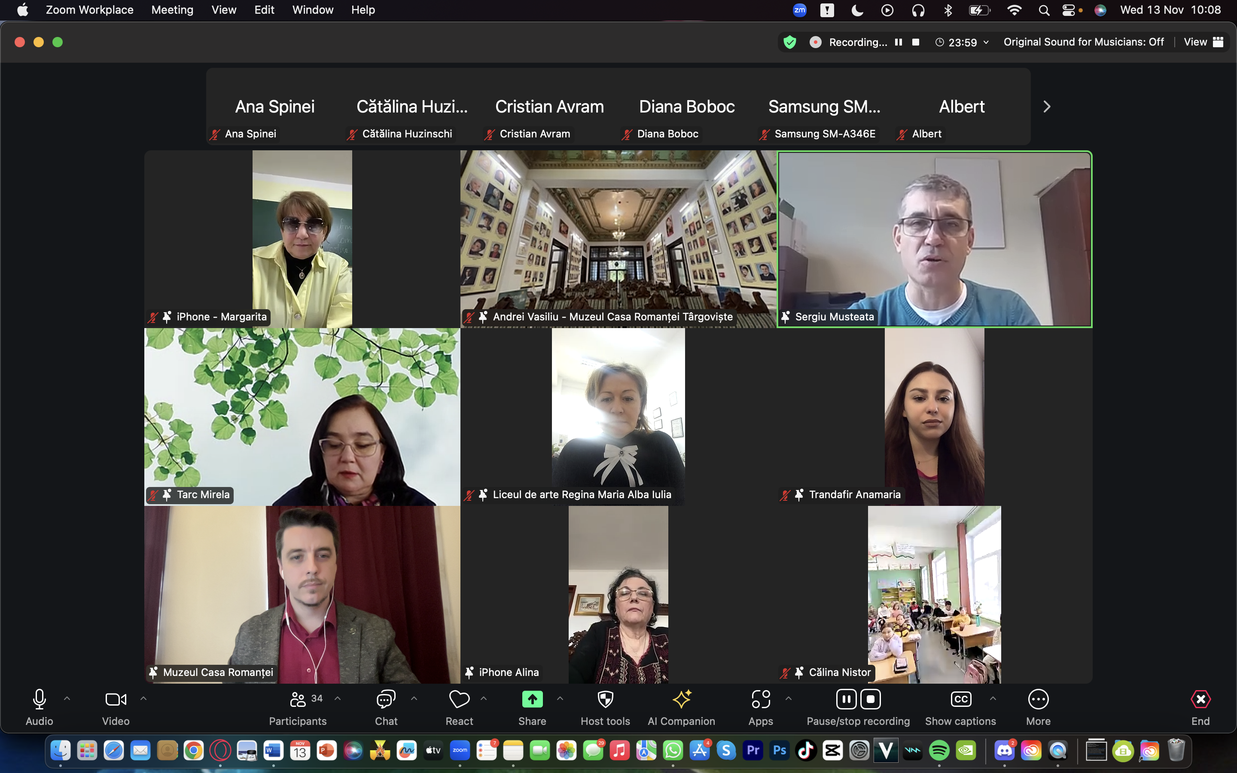Screen dimensions: 1237x773
Task: Open AI Companion sparkle icon
Action: click(x=681, y=700)
